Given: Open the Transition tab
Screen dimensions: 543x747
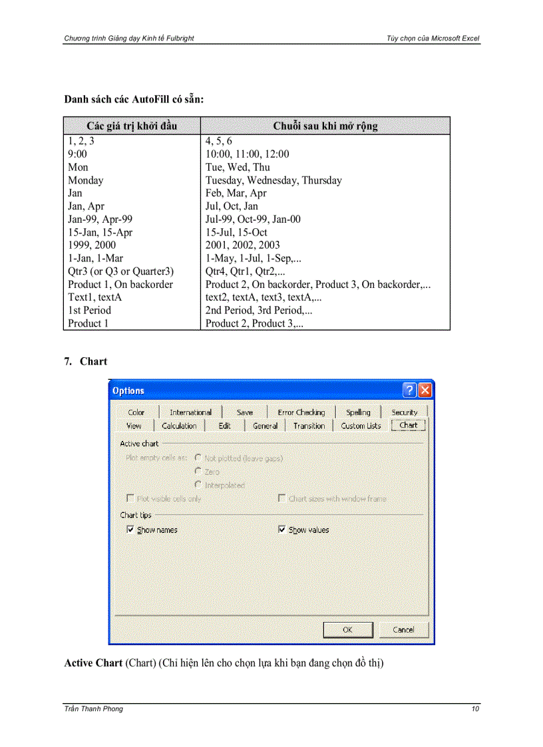Looking at the screenshot, I should pyautogui.click(x=308, y=425).
